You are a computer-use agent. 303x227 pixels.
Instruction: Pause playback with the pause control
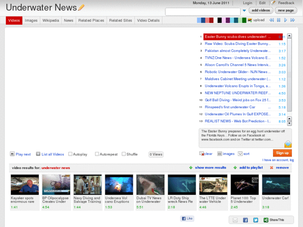pos(278,20)
